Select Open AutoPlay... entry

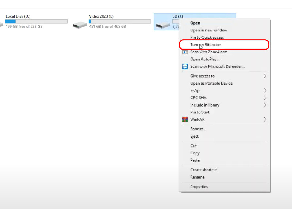(x=224, y=59)
